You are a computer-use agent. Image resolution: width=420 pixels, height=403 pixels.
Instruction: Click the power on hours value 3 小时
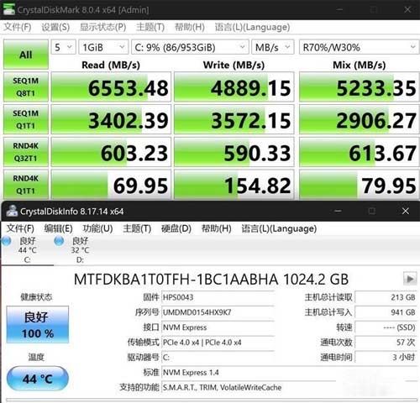coord(386,358)
